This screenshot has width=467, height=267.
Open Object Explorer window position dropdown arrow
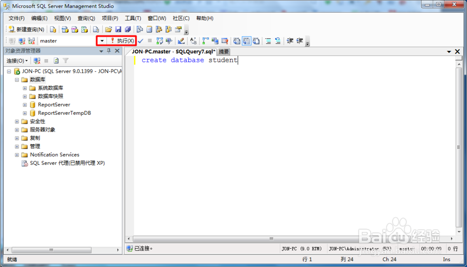(101, 51)
